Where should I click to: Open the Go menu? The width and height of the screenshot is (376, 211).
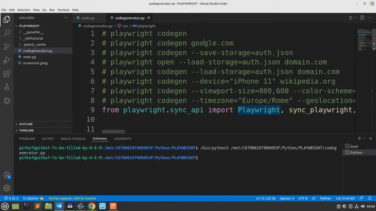click(45, 10)
